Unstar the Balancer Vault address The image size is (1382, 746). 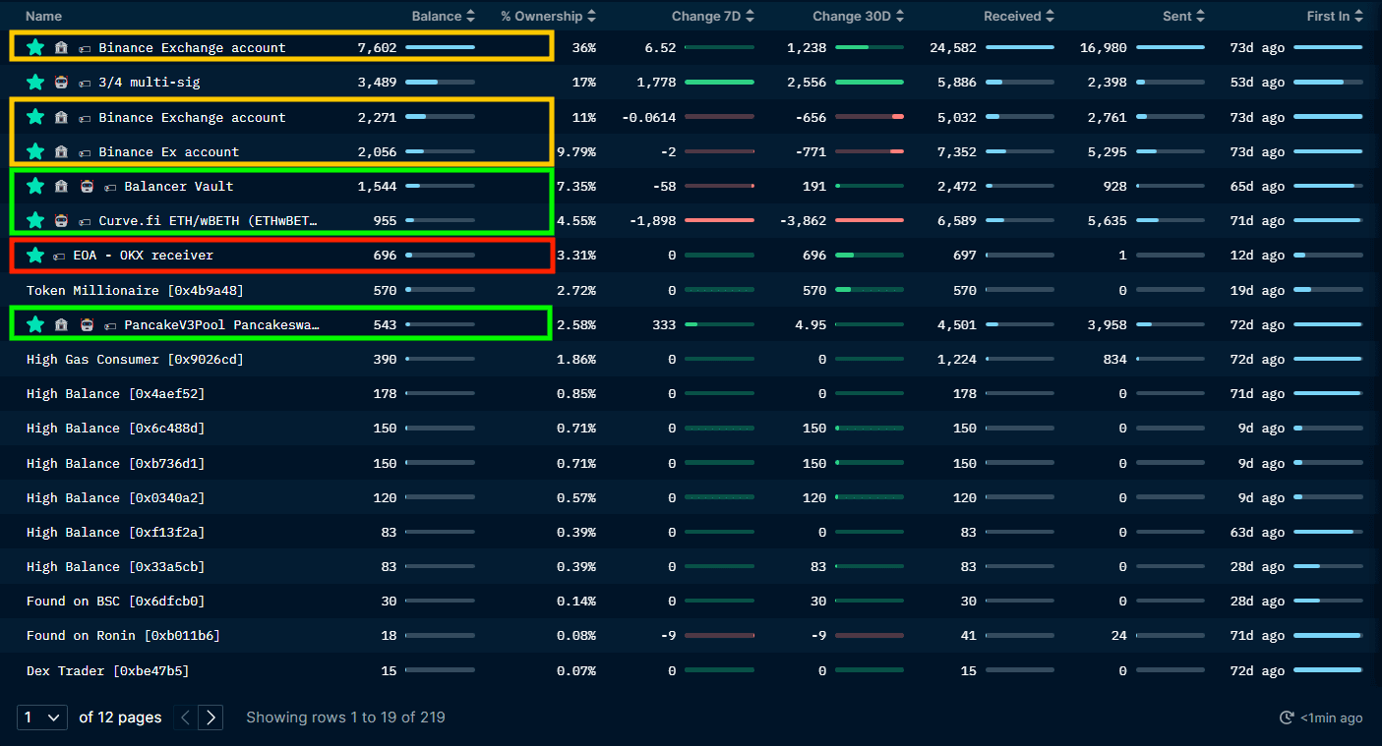(35, 186)
